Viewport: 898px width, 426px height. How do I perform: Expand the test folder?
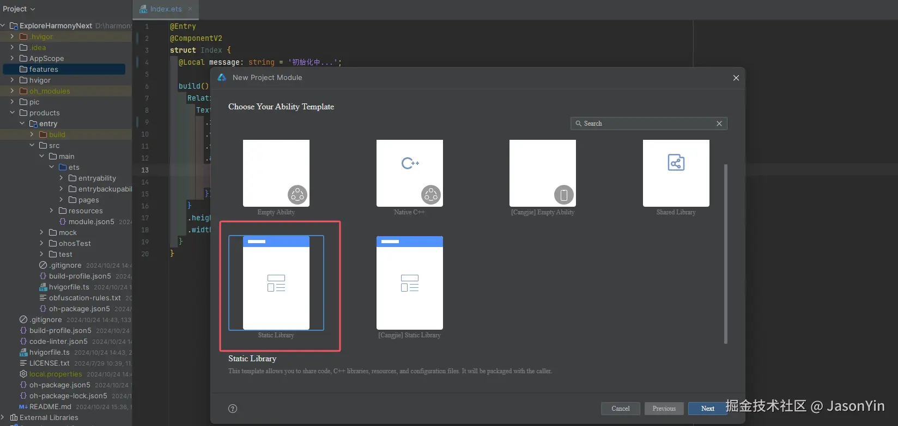(x=42, y=254)
